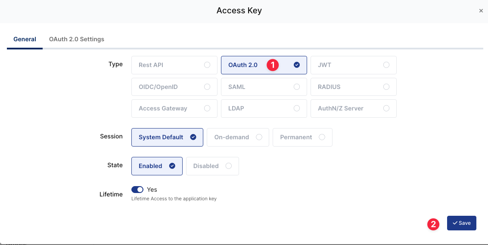Select the JWT type option

click(x=353, y=65)
